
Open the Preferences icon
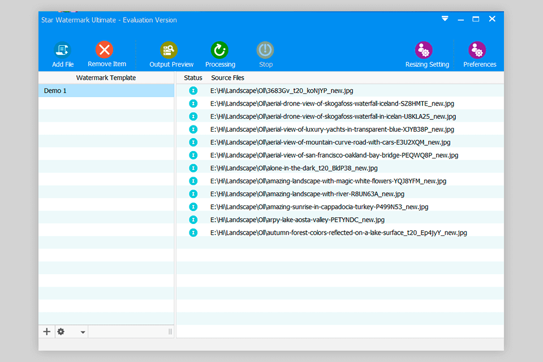(477, 50)
